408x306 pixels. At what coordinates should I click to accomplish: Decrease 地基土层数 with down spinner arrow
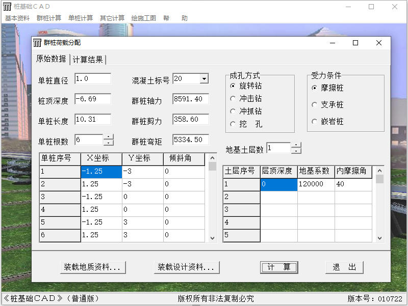tap(296, 151)
